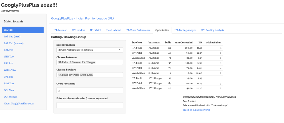Open IPL Team Performance tab
The image size is (284, 123).
[138, 30]
